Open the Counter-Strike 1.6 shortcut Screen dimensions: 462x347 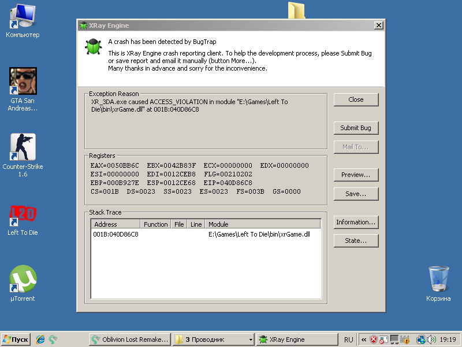point(23,147)
